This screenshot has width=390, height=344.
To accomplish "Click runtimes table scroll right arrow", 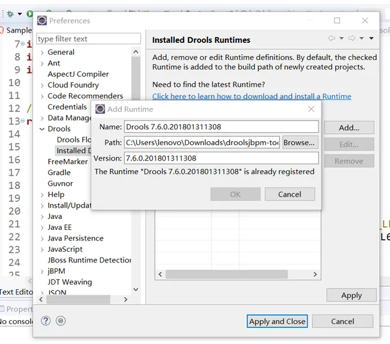I will point(315,274).
